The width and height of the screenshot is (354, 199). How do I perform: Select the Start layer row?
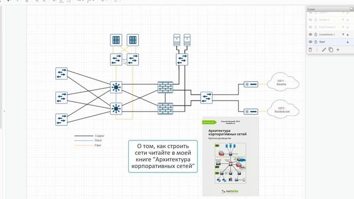[x=330, y=42]
